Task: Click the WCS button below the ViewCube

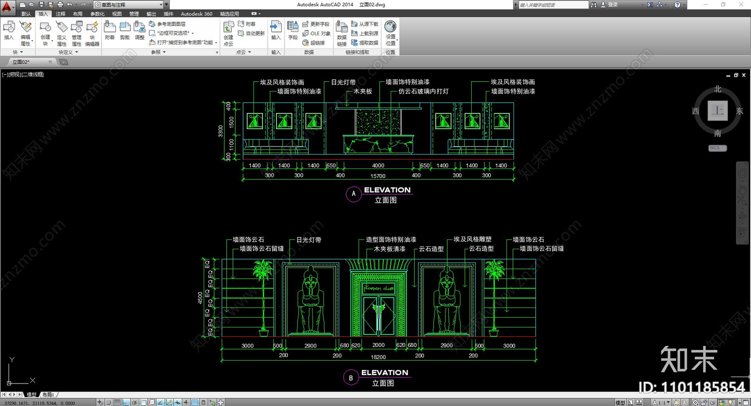Action: coord(717,148)
